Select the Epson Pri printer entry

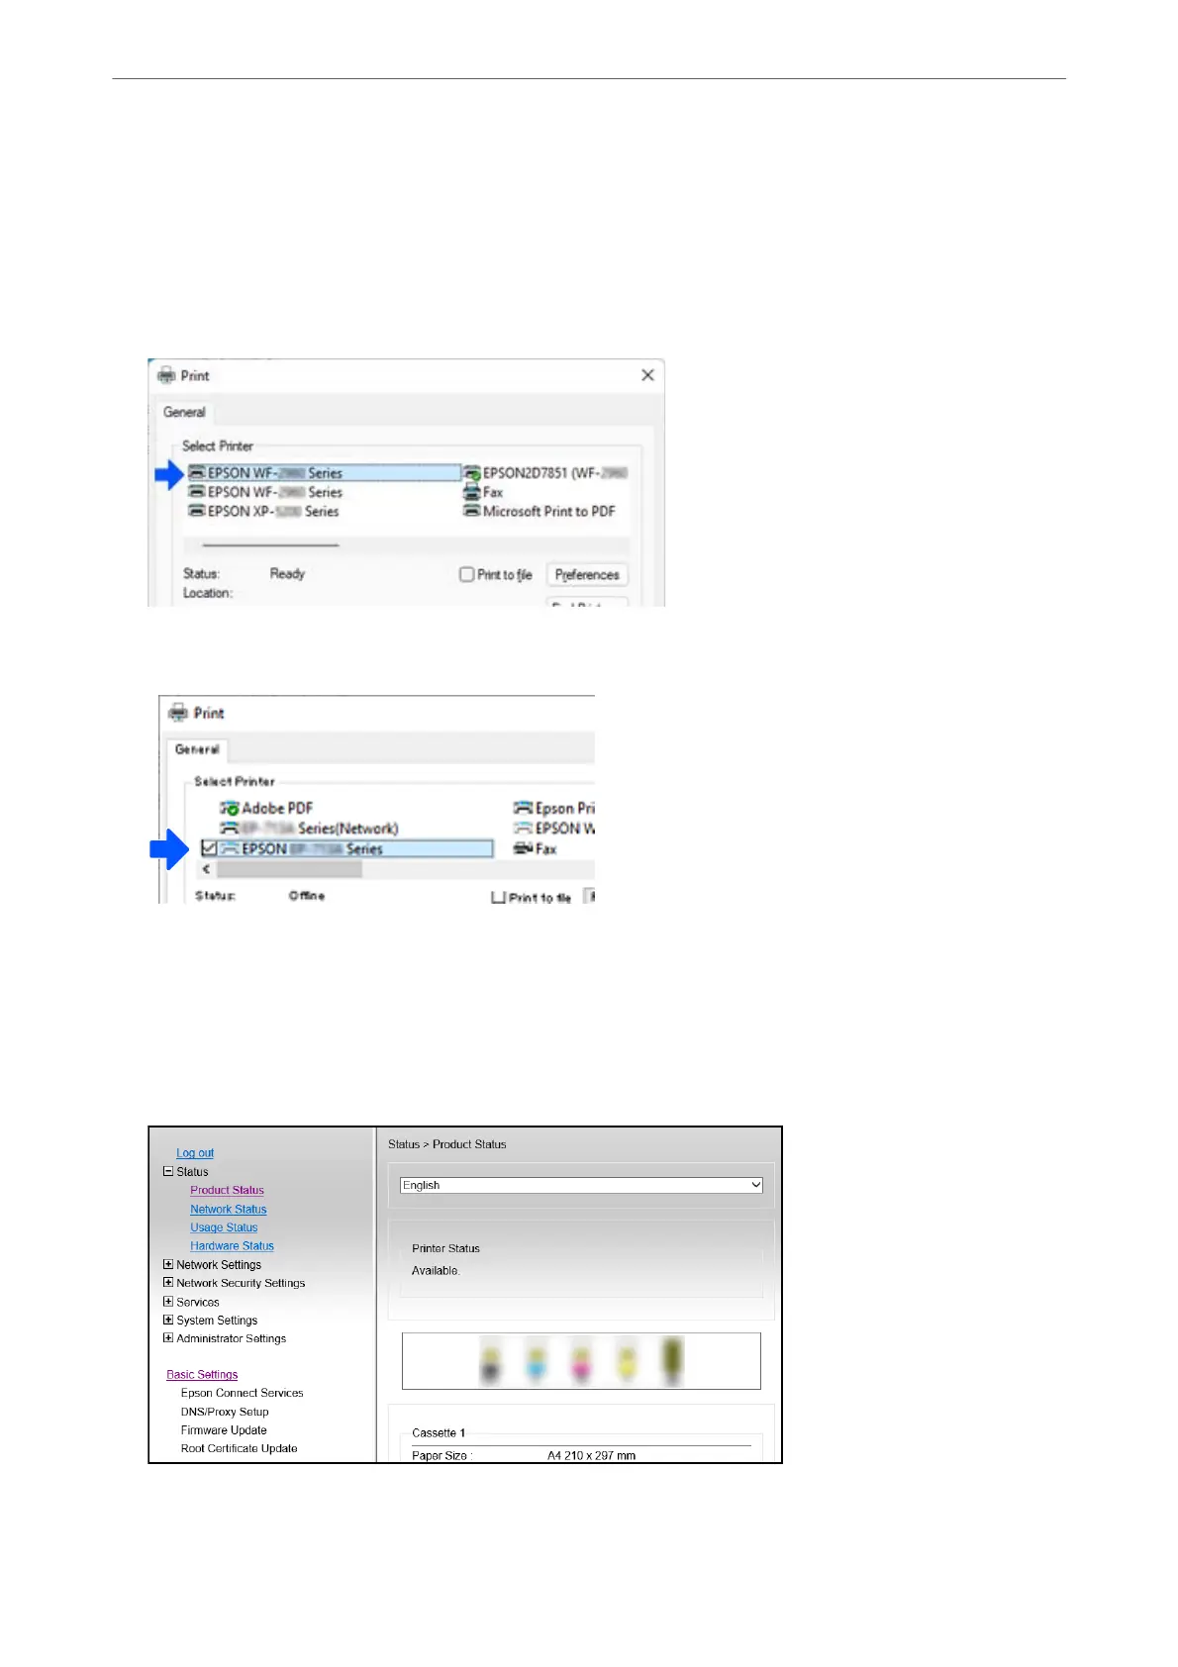[554, 809]
